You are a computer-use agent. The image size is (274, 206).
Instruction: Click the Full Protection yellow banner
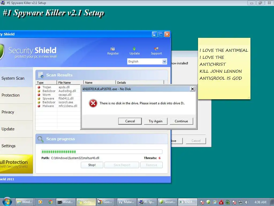click(16, 164)
